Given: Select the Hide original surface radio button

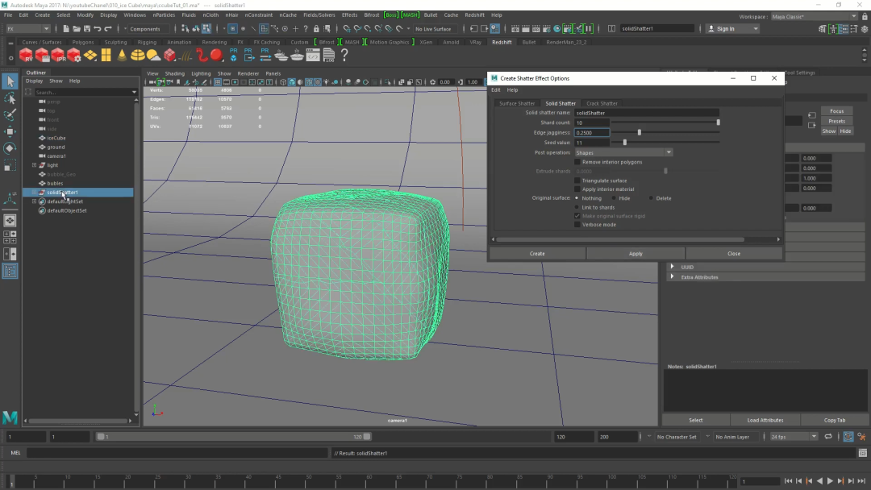Looking at the screenshot, I should click(614, 198).
